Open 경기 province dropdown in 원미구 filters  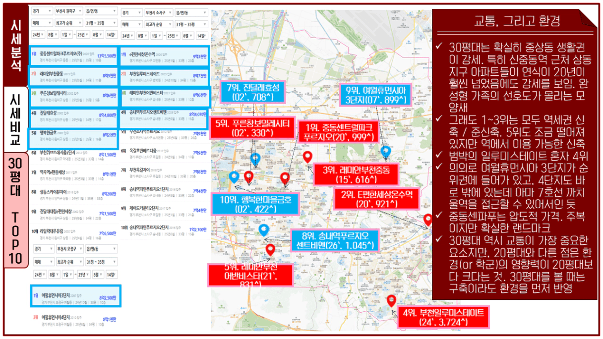pyautogui.click(x=42, y=11)
